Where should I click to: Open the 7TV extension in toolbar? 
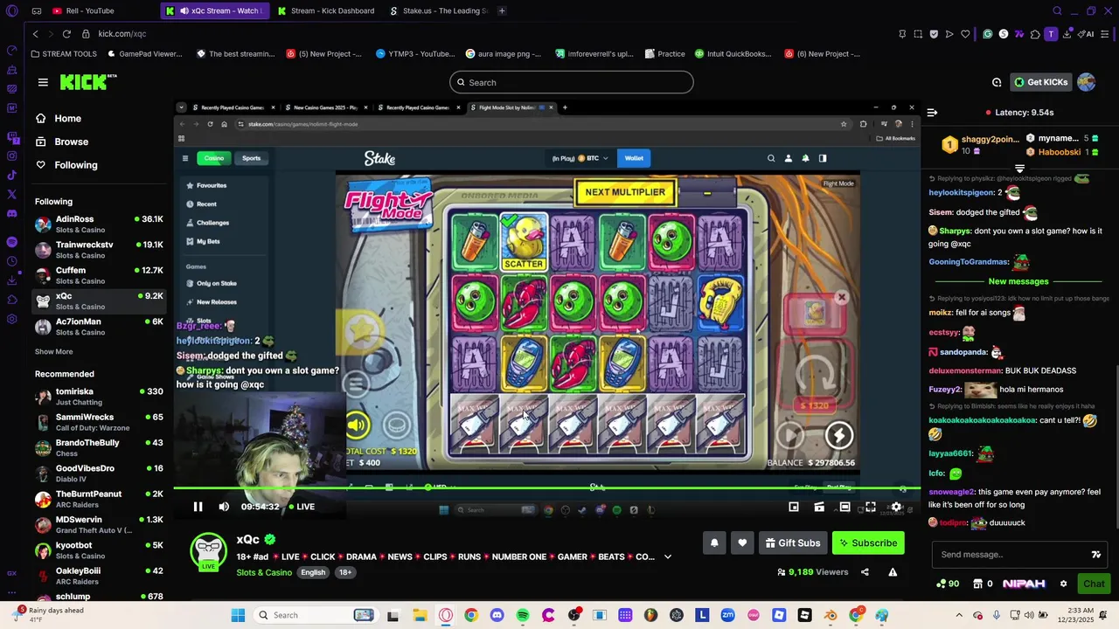click(x=1019, y=34)
